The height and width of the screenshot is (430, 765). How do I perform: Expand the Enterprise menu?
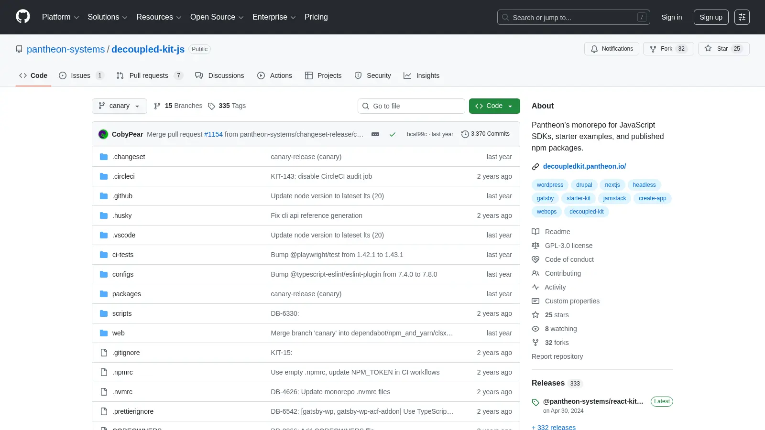coord(274,17)
